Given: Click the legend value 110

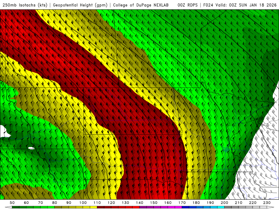Looking at the screenshot, I should pyautogui.click(x=97, y=203).
